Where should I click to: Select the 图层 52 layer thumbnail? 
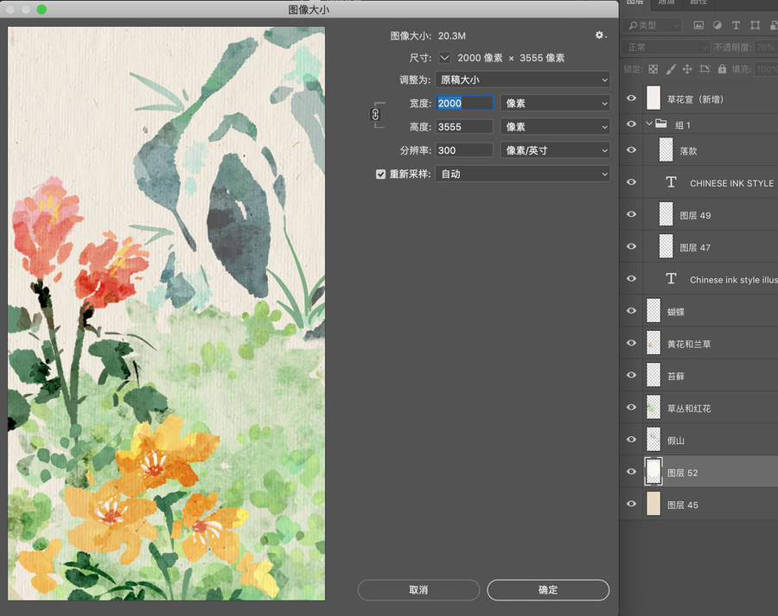[654, 472]
